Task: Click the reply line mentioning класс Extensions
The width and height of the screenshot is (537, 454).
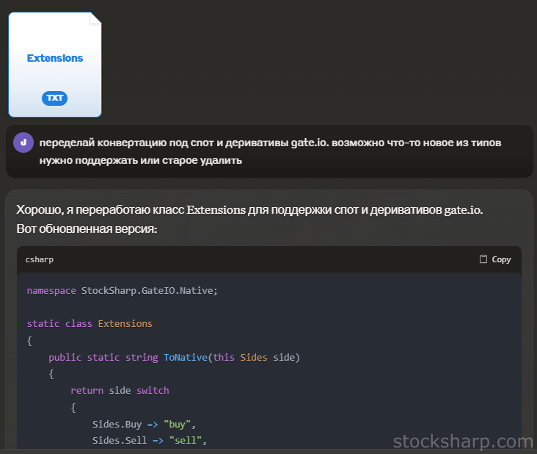Action: click(x=249, y=209)
